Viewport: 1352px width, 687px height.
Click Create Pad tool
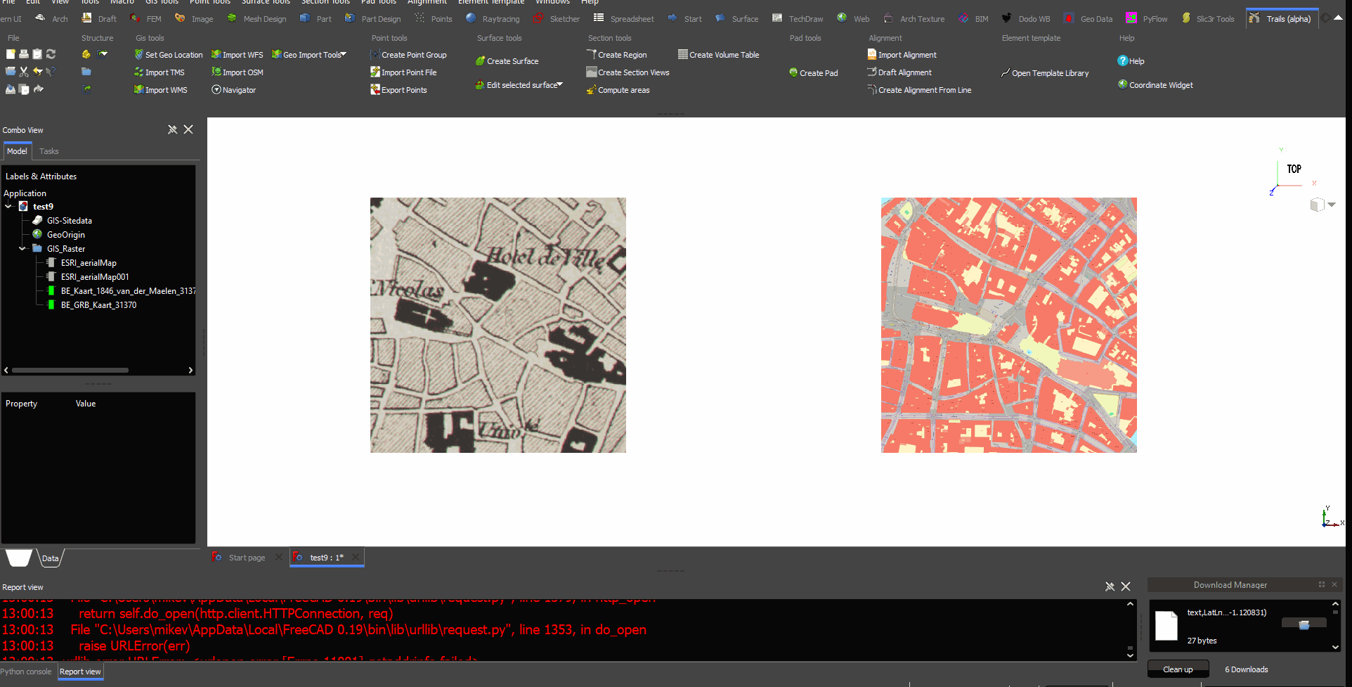813,73
